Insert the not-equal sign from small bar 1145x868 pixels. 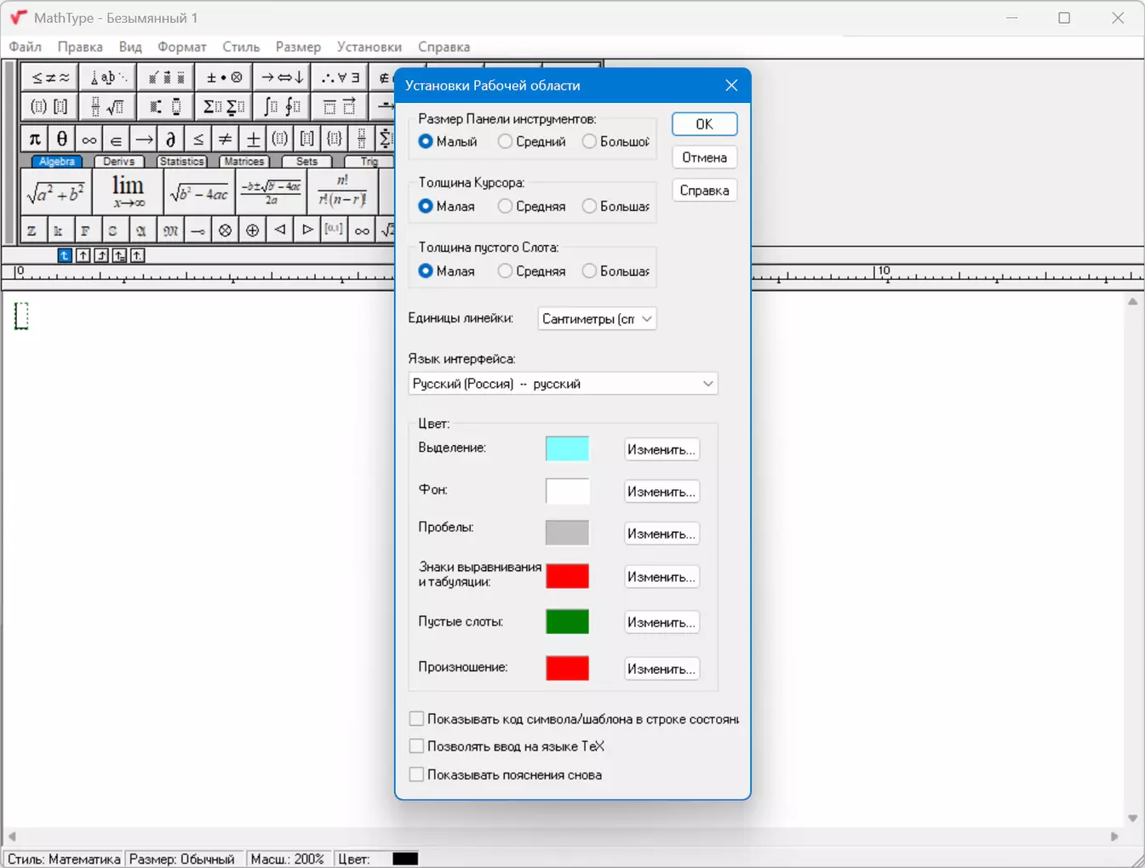(225, 139)
